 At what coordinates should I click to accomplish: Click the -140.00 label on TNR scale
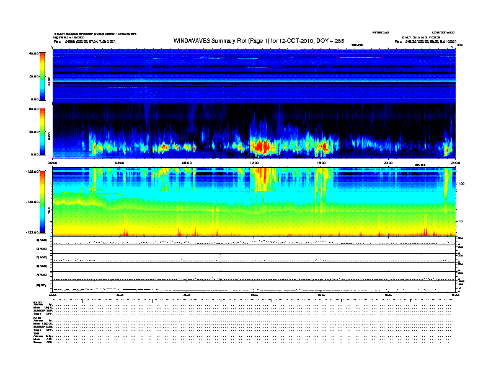tap(33, 202)
